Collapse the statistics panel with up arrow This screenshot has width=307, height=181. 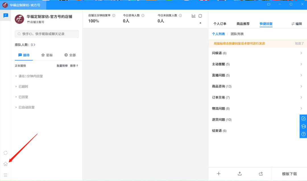200,23
